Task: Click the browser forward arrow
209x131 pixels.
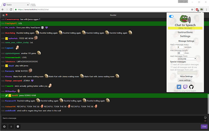Action: click(7, 9)
